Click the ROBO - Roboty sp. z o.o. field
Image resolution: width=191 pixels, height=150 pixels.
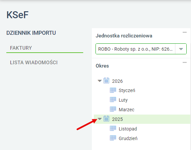(135, 49)
